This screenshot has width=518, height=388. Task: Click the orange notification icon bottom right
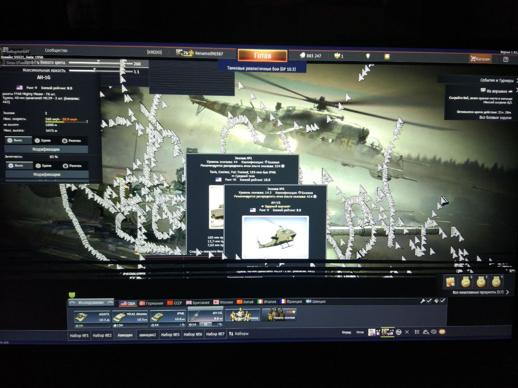tap(442, 332)
